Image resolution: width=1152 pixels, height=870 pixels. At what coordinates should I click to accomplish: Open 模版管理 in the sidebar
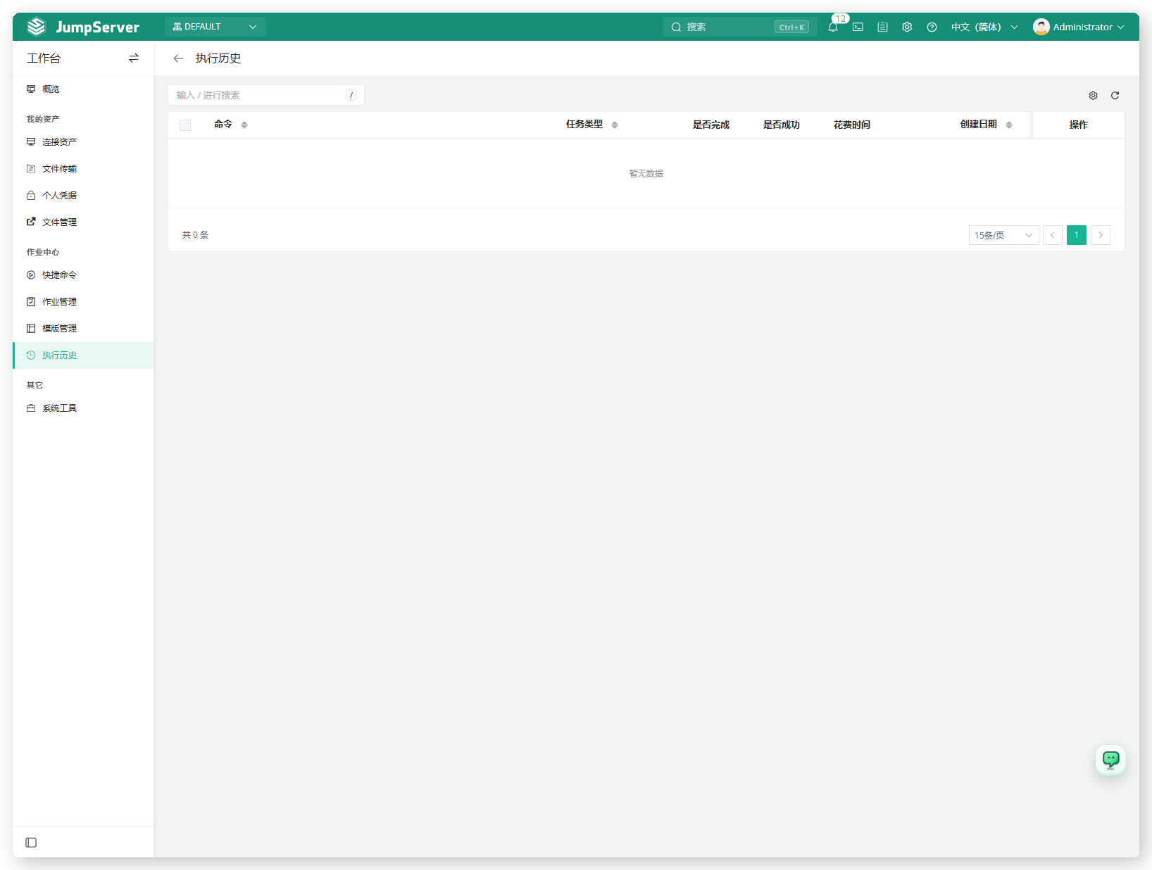(83, 329)
